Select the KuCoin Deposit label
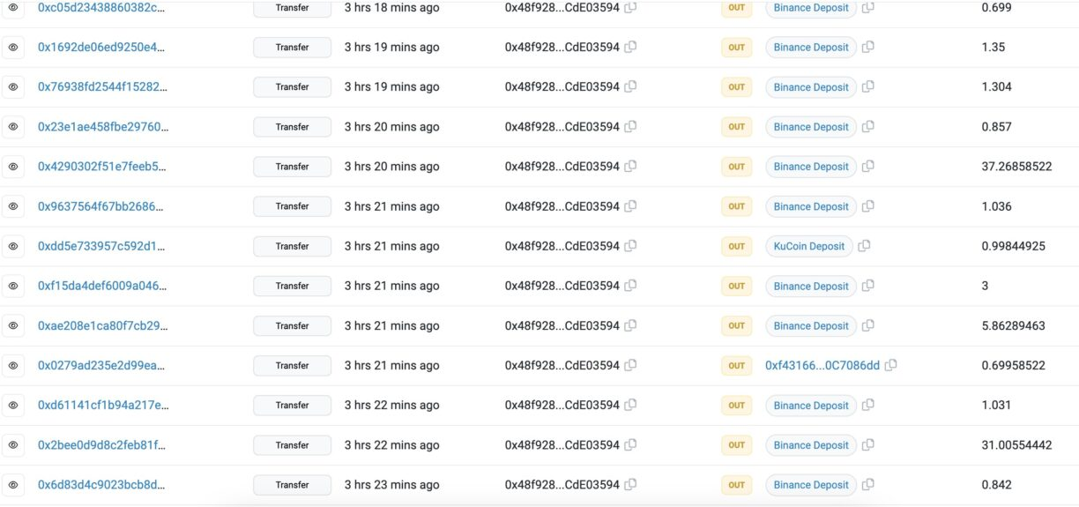This screenshot has height=507, width=1079. (x=809, y=246)
